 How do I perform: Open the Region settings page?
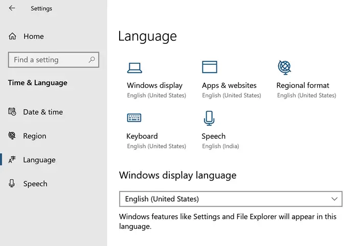tap(35, 136)
